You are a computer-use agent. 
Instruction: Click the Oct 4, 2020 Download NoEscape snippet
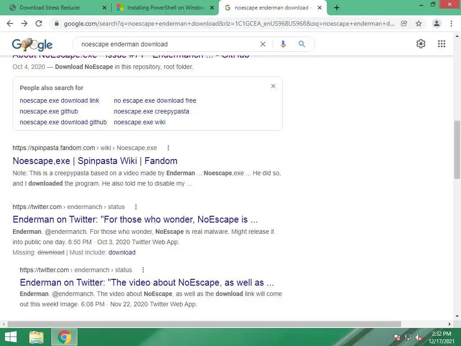pyautogui.click(x=103, y=67)
